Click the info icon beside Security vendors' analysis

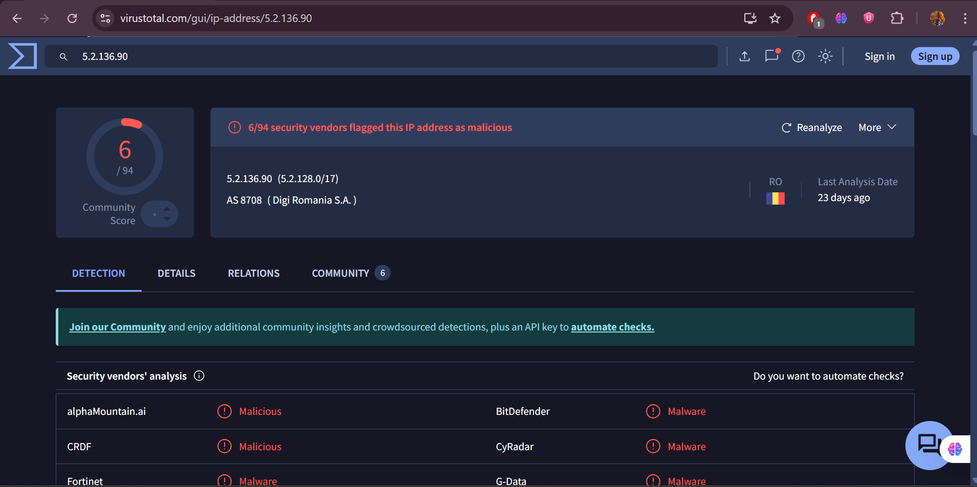point(198,375)
